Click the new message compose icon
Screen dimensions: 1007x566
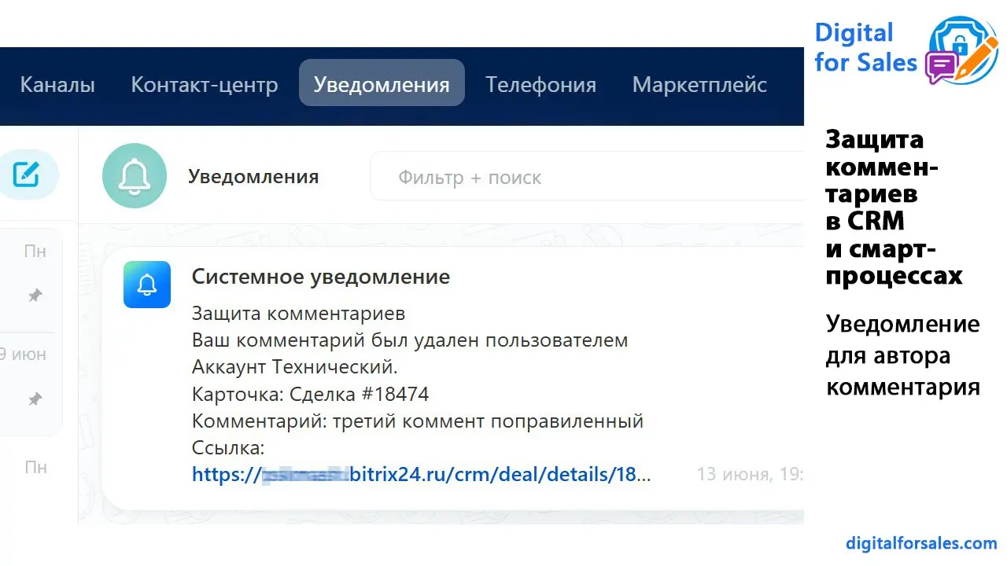pyautogui.click(x=27, y=174)
